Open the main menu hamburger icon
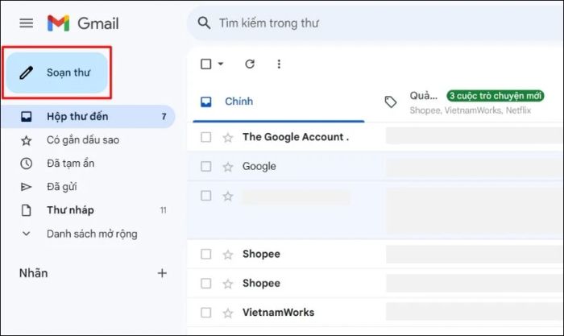 tap(27, 23)
